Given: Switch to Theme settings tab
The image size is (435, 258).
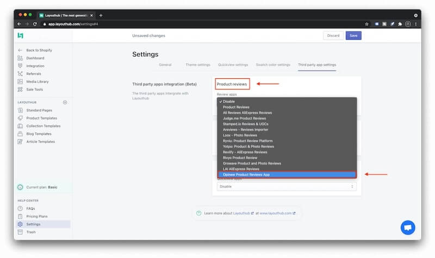Looking at the screenshot, I should pos(198,65).
